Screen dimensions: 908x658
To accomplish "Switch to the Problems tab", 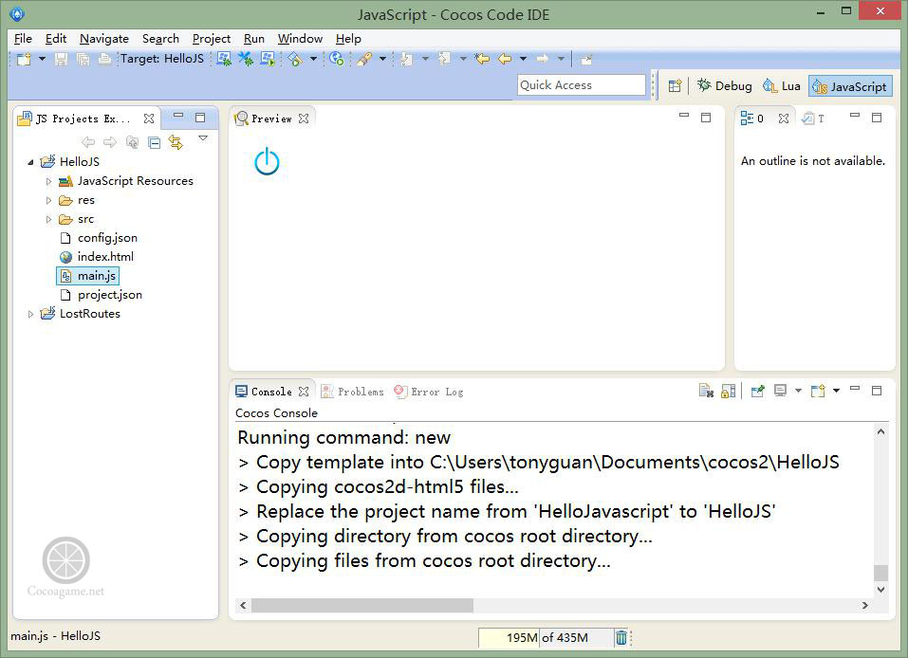I will pos(353,392).
